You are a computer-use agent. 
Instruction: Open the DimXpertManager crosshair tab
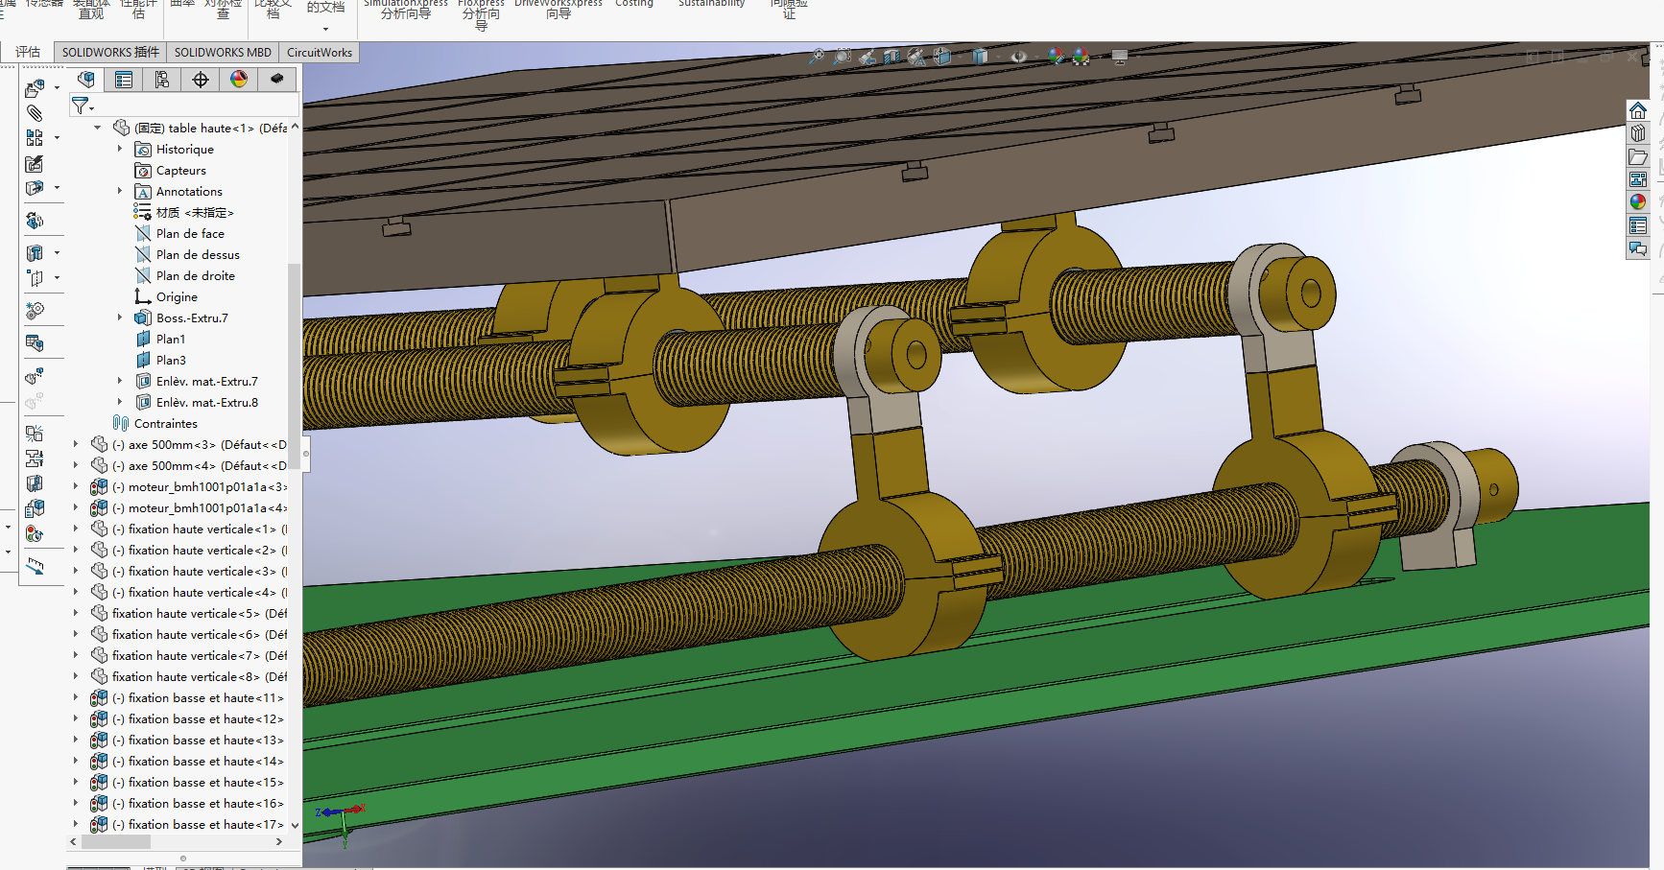tap(201, 80)
